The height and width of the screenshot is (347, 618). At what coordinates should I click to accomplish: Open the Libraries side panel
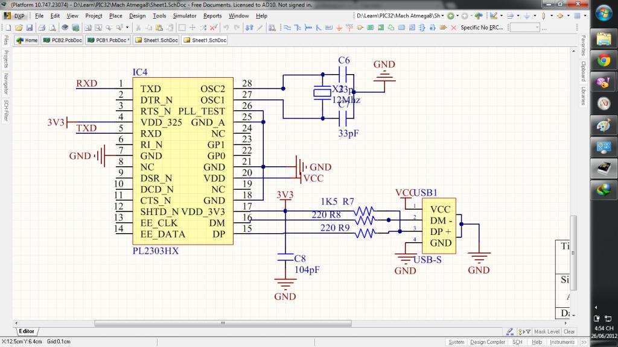tap(583, 96)
